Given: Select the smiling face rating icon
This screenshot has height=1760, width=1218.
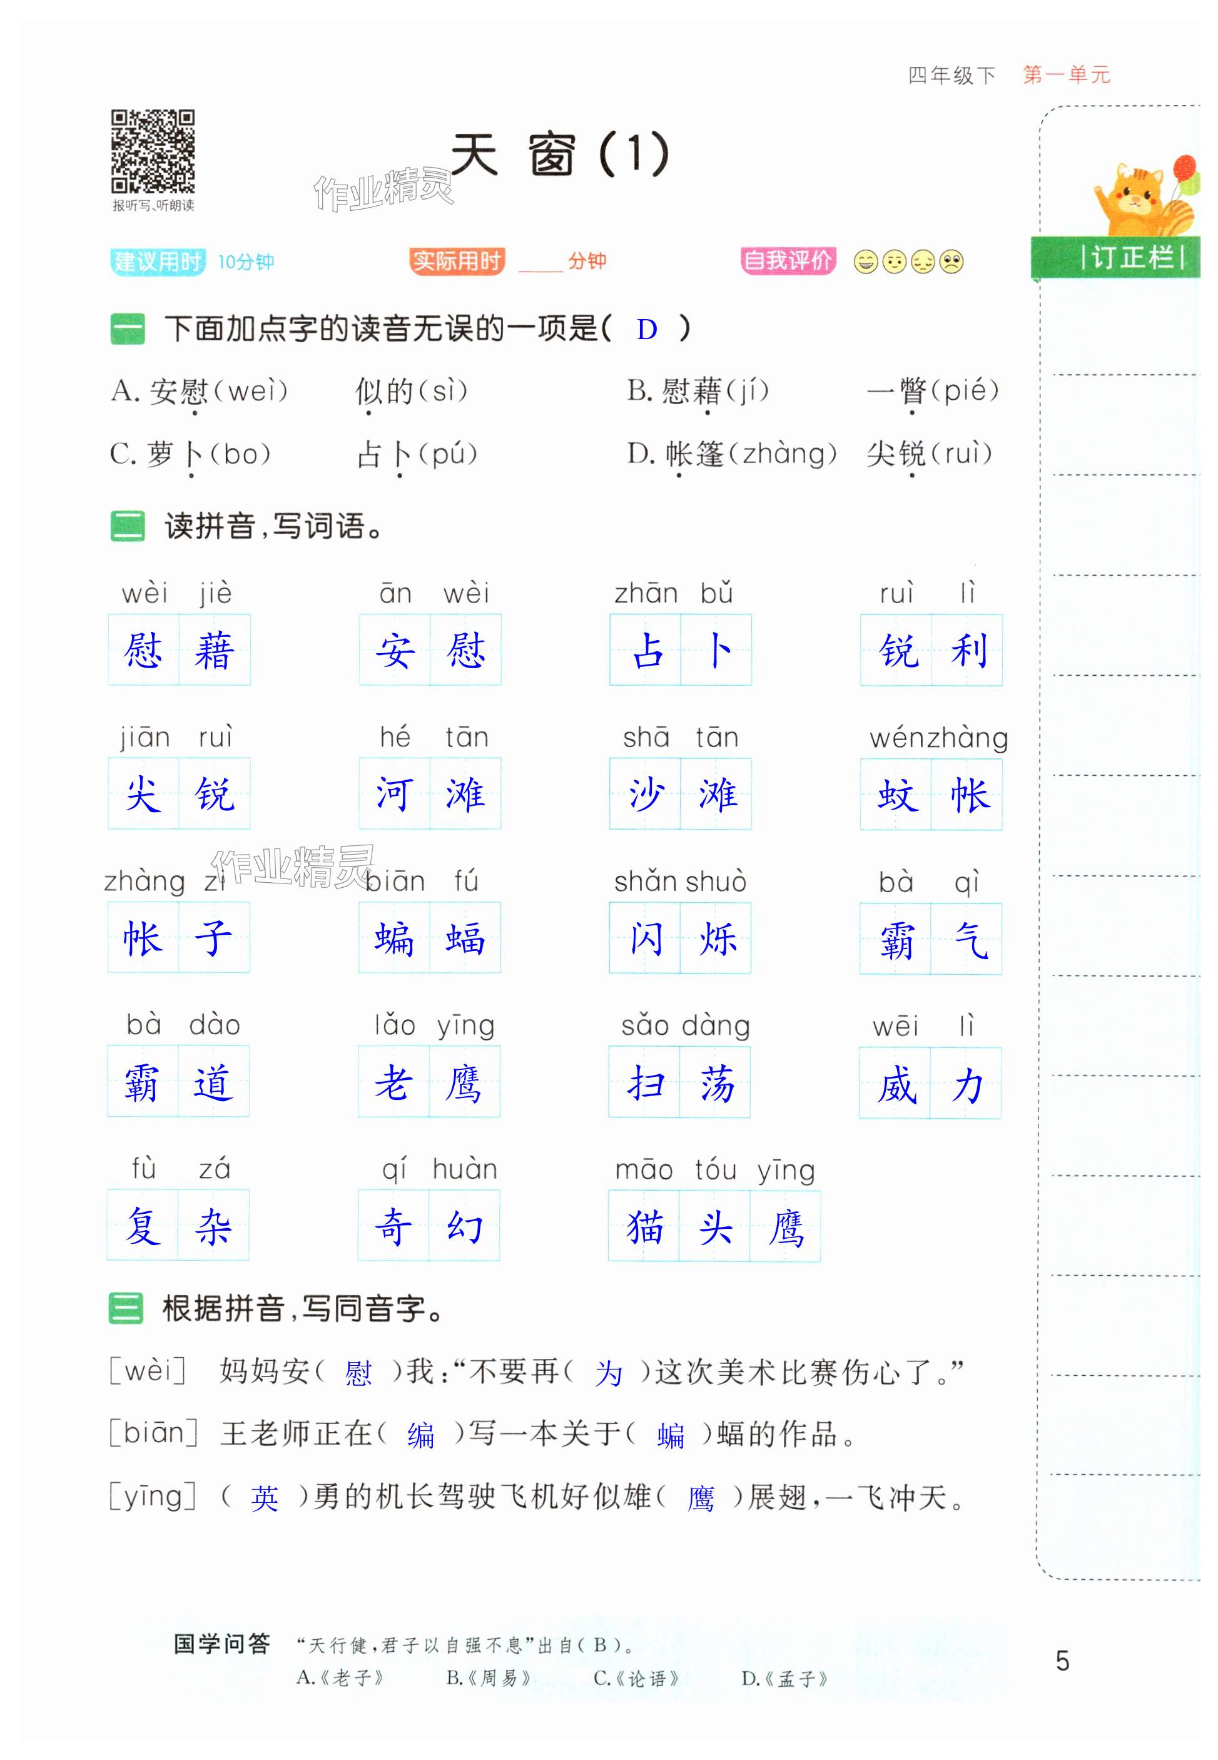Looking at the screenshot, I should (x=894, y=262).
